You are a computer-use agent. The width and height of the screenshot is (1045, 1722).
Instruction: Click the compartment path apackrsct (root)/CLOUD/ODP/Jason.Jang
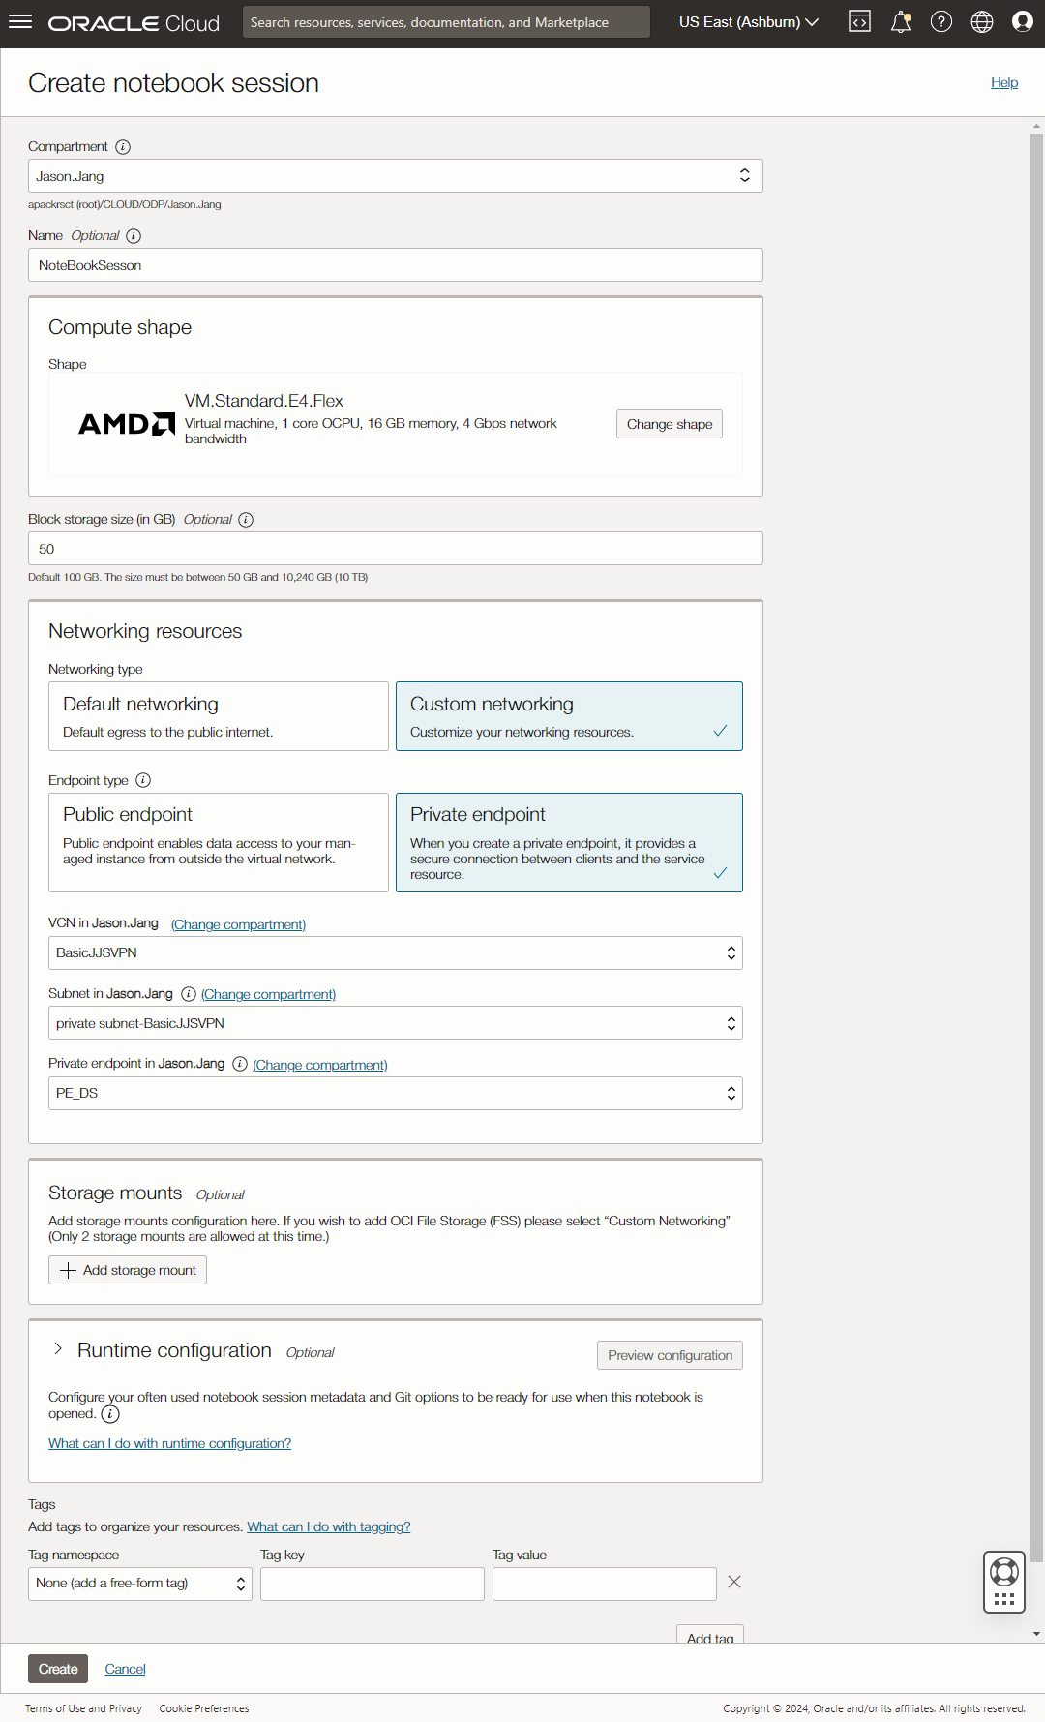[x=125, y=204]
